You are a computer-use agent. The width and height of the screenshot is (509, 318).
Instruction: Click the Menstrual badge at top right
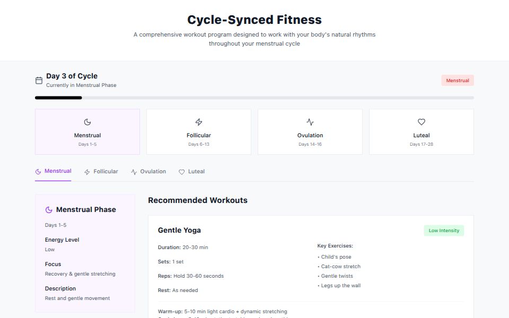coord(457,80)
